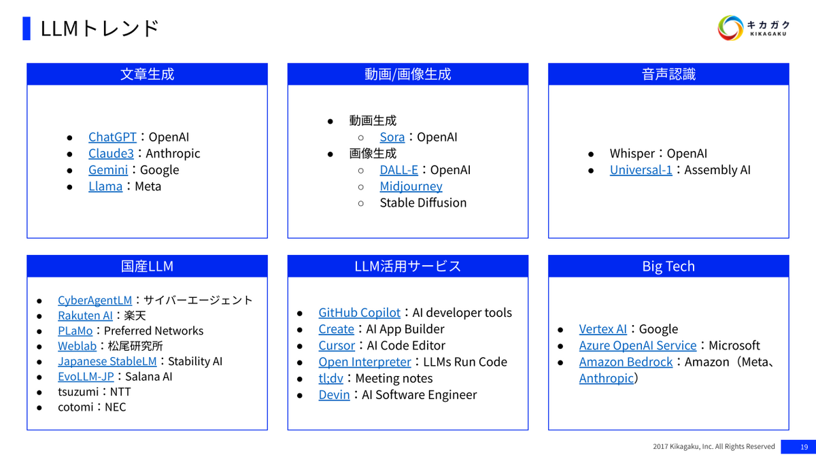This screenshot has height=459, width=816.
Task: Follow the Anthropic link under Big Tech
Action: coord(606,377)
